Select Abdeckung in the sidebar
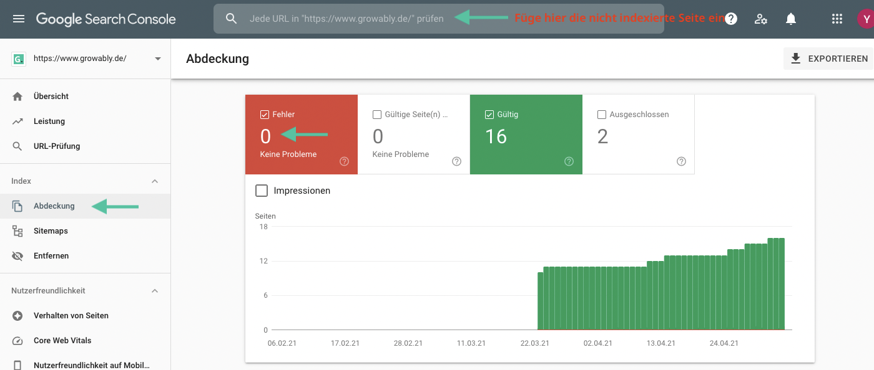Image resolution: width=874 pixels, height=370 pixels. click(85, 206)
